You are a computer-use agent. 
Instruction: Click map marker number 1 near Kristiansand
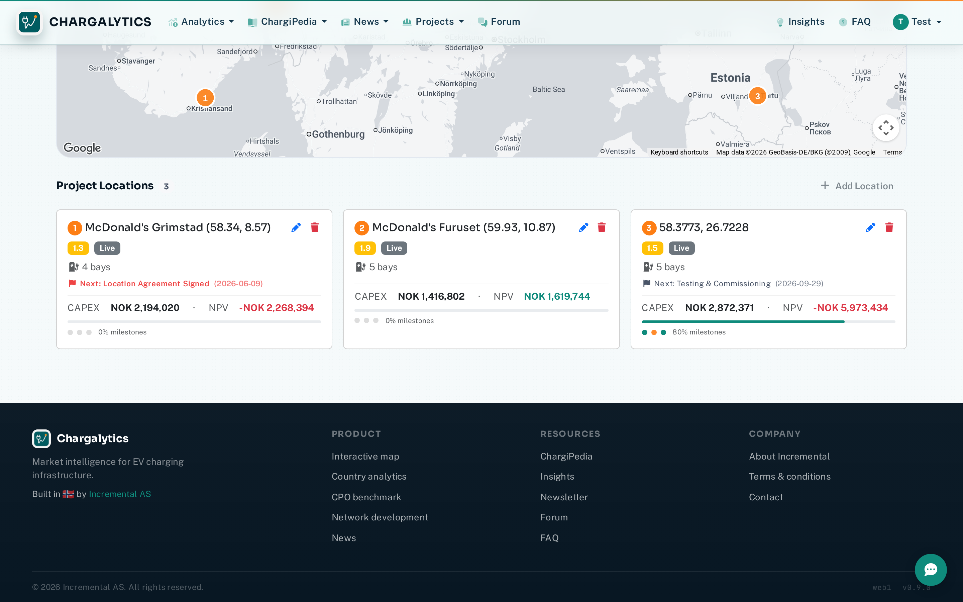(x=205, y=98)
